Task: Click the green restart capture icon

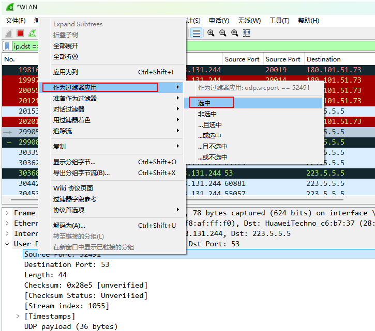Action: (x=32, y=33)
